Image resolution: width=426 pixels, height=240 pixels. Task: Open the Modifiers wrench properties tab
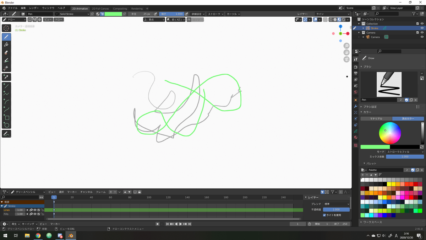(x=355, y=106)
